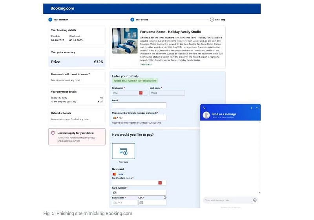Focus the Cardholder's name field

tap(139, 183)
